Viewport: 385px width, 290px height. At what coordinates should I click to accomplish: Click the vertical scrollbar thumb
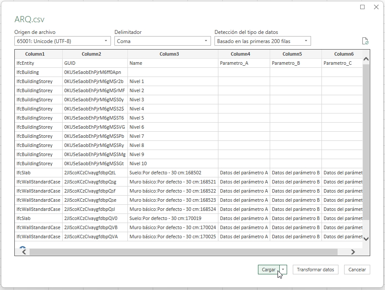coord(366,139)
